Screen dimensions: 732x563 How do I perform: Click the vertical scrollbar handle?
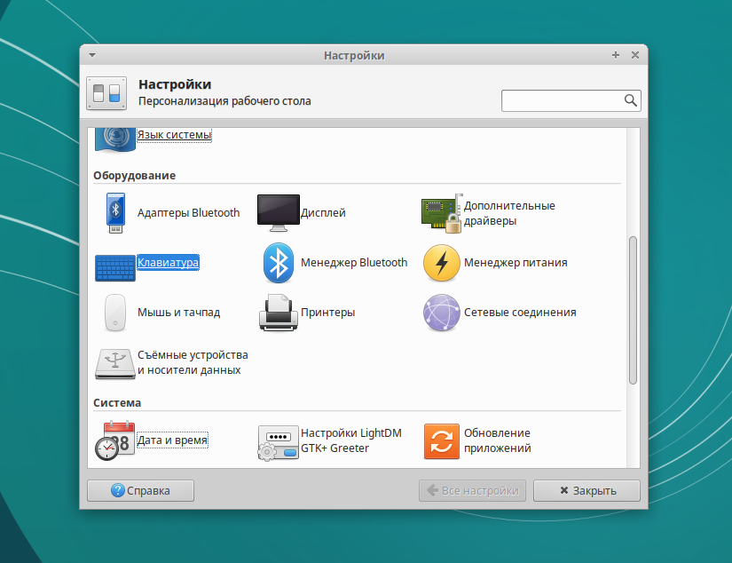[633, 310]
